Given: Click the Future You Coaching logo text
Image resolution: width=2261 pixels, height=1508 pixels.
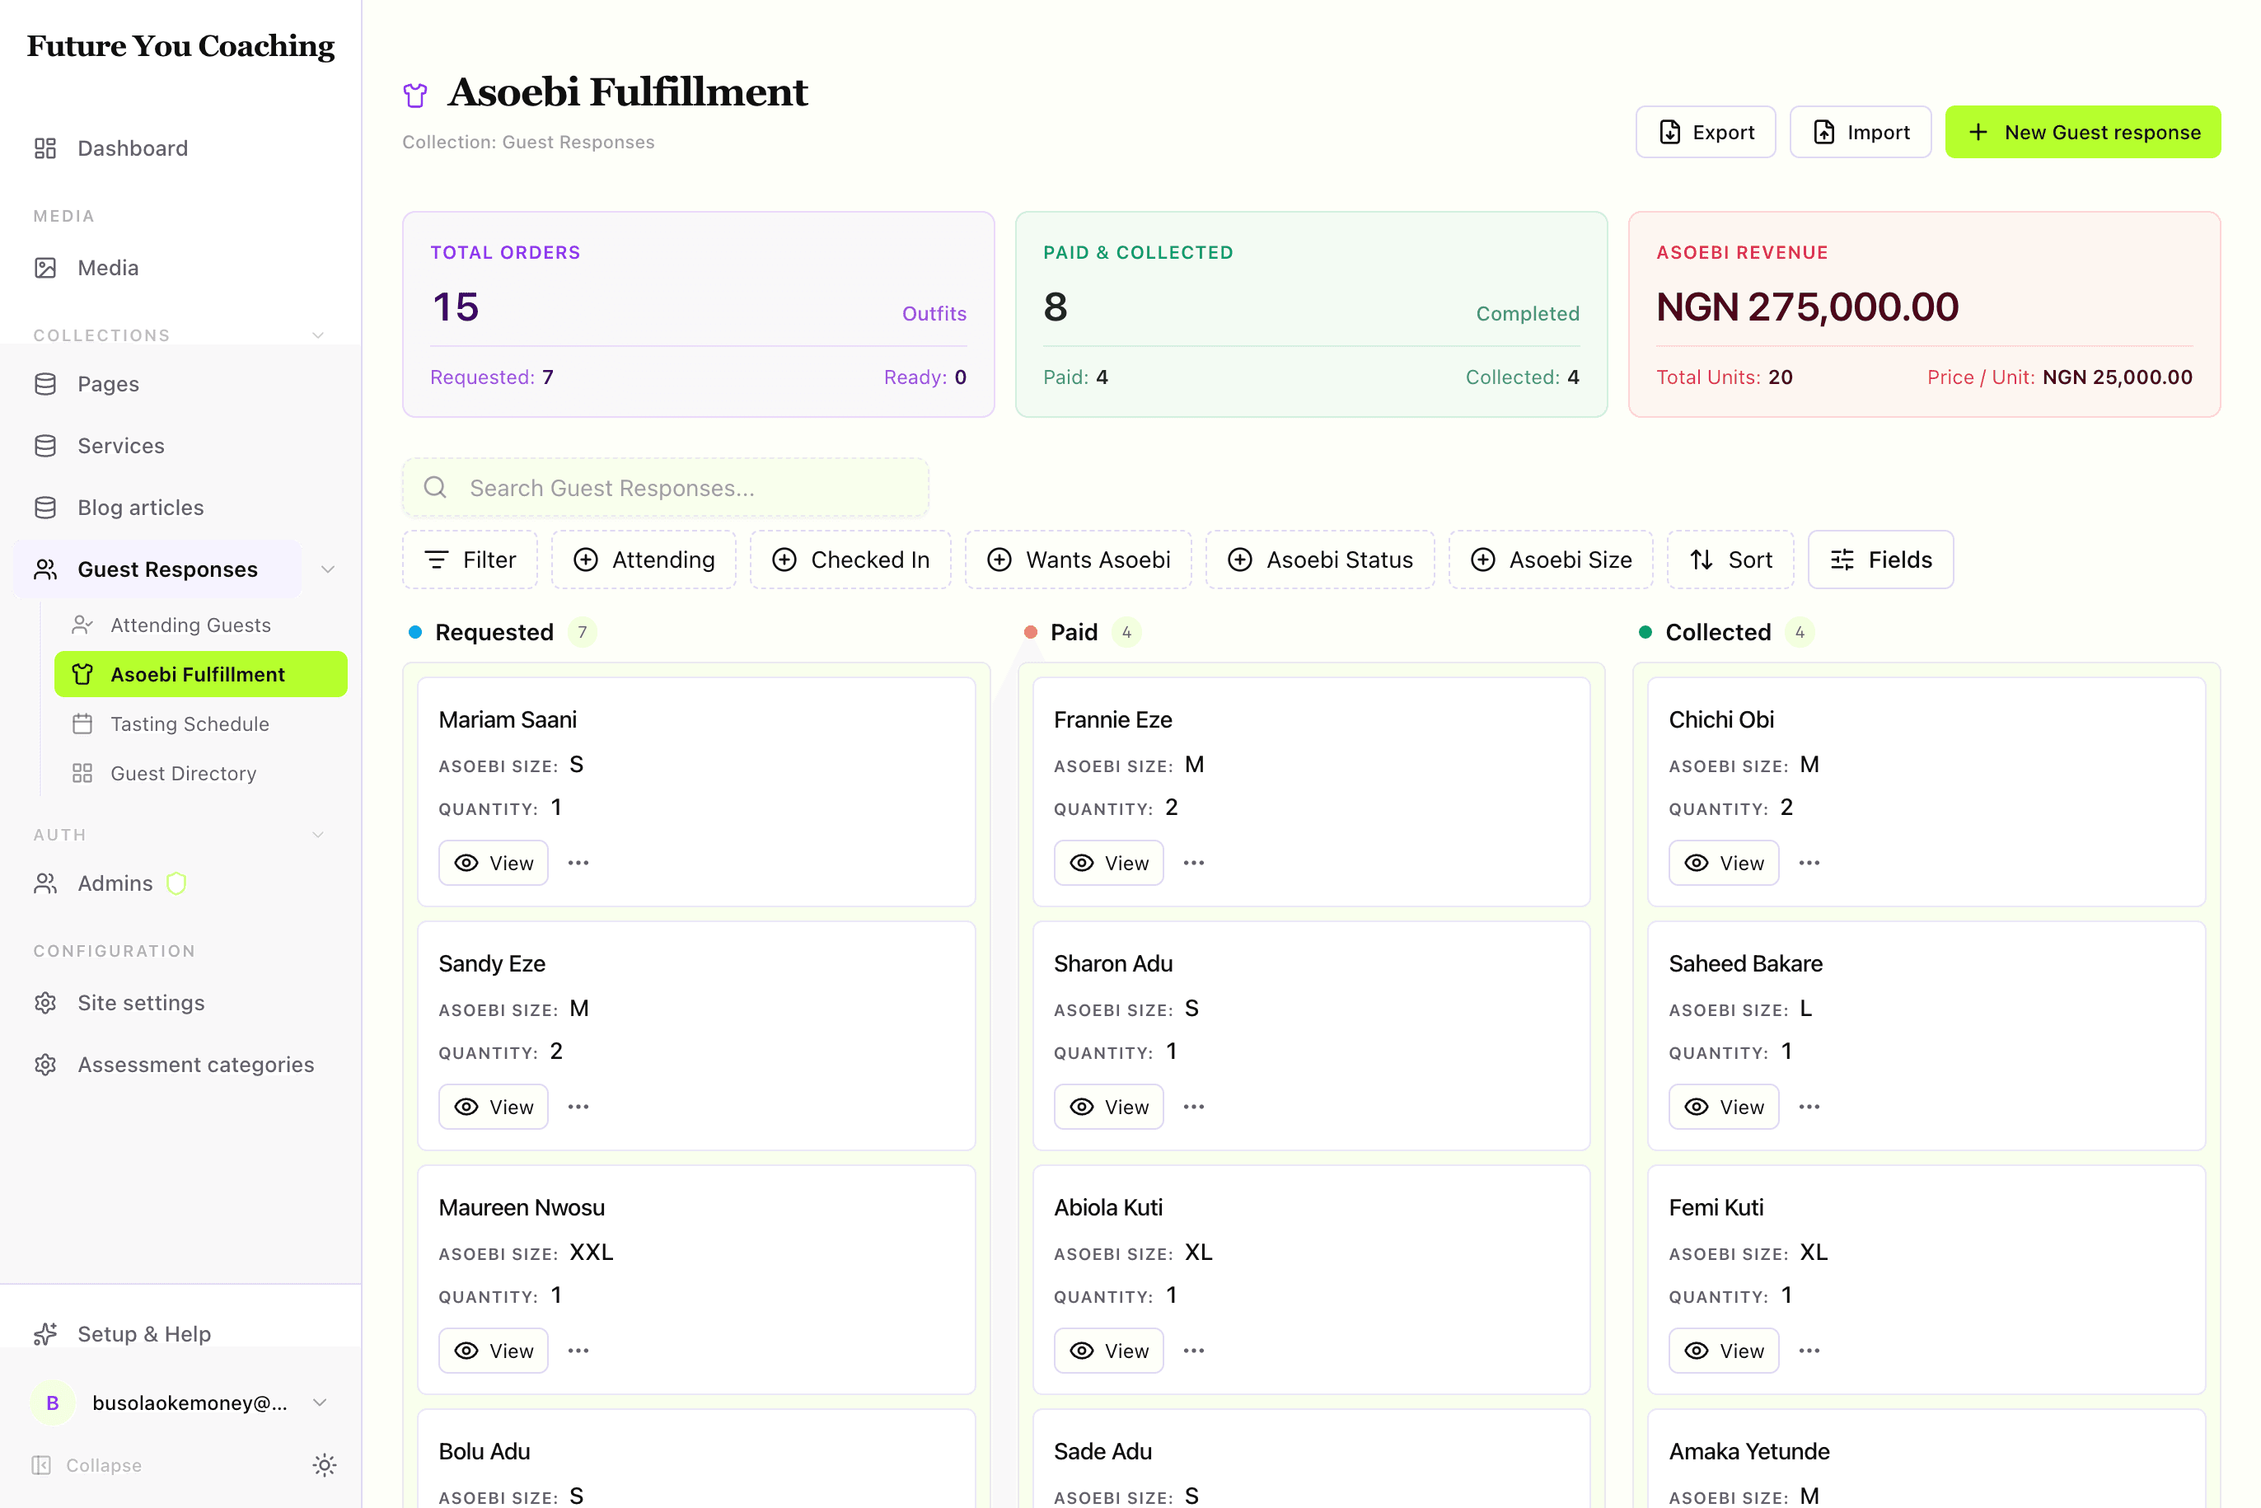Looking at the screenshot, I should pyautogui.click(x=180, y=45).
